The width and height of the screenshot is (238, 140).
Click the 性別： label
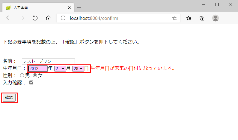point(10,75)
